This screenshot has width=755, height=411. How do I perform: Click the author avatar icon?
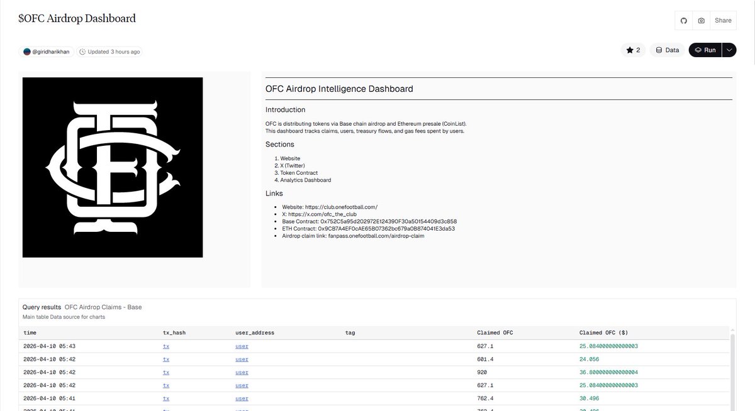[x=27, y=52]
